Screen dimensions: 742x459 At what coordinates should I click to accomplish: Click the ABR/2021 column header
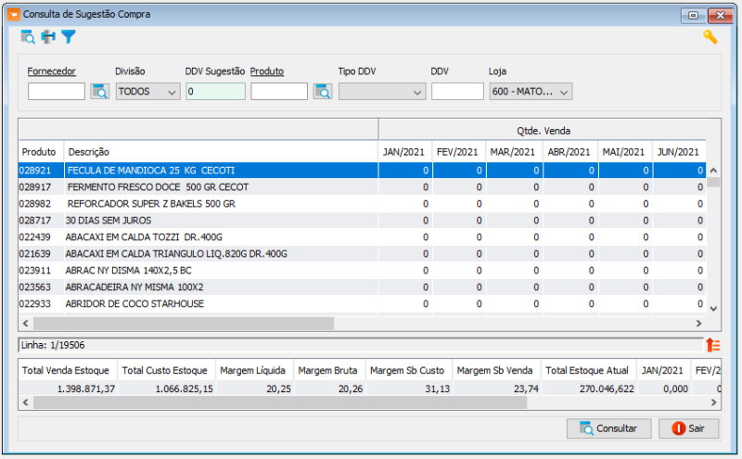pyautogui.click(x=570, y=152)
